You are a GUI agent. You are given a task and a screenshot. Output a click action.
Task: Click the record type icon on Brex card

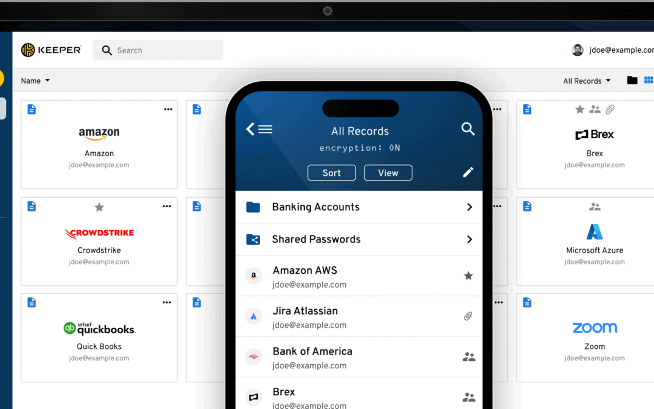[x=527, y=109]
